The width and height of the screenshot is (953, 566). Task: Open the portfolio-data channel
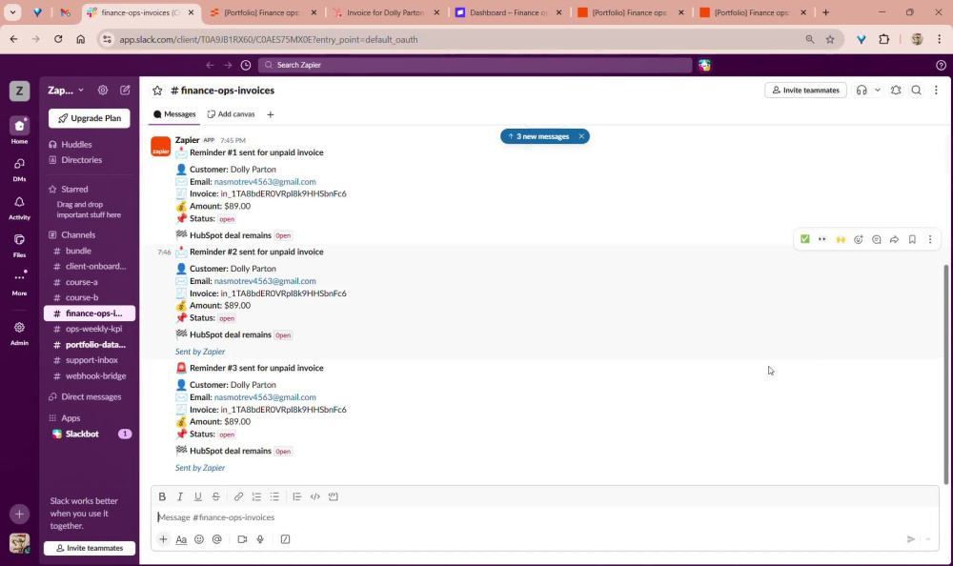(x=90, y=345)
